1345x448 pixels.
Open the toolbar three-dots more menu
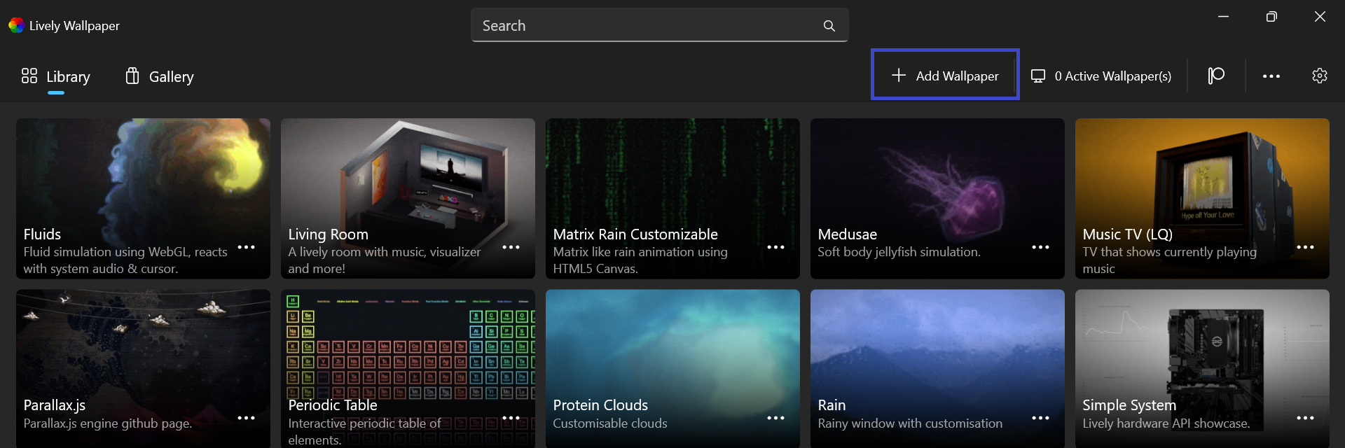[1271, 76]
